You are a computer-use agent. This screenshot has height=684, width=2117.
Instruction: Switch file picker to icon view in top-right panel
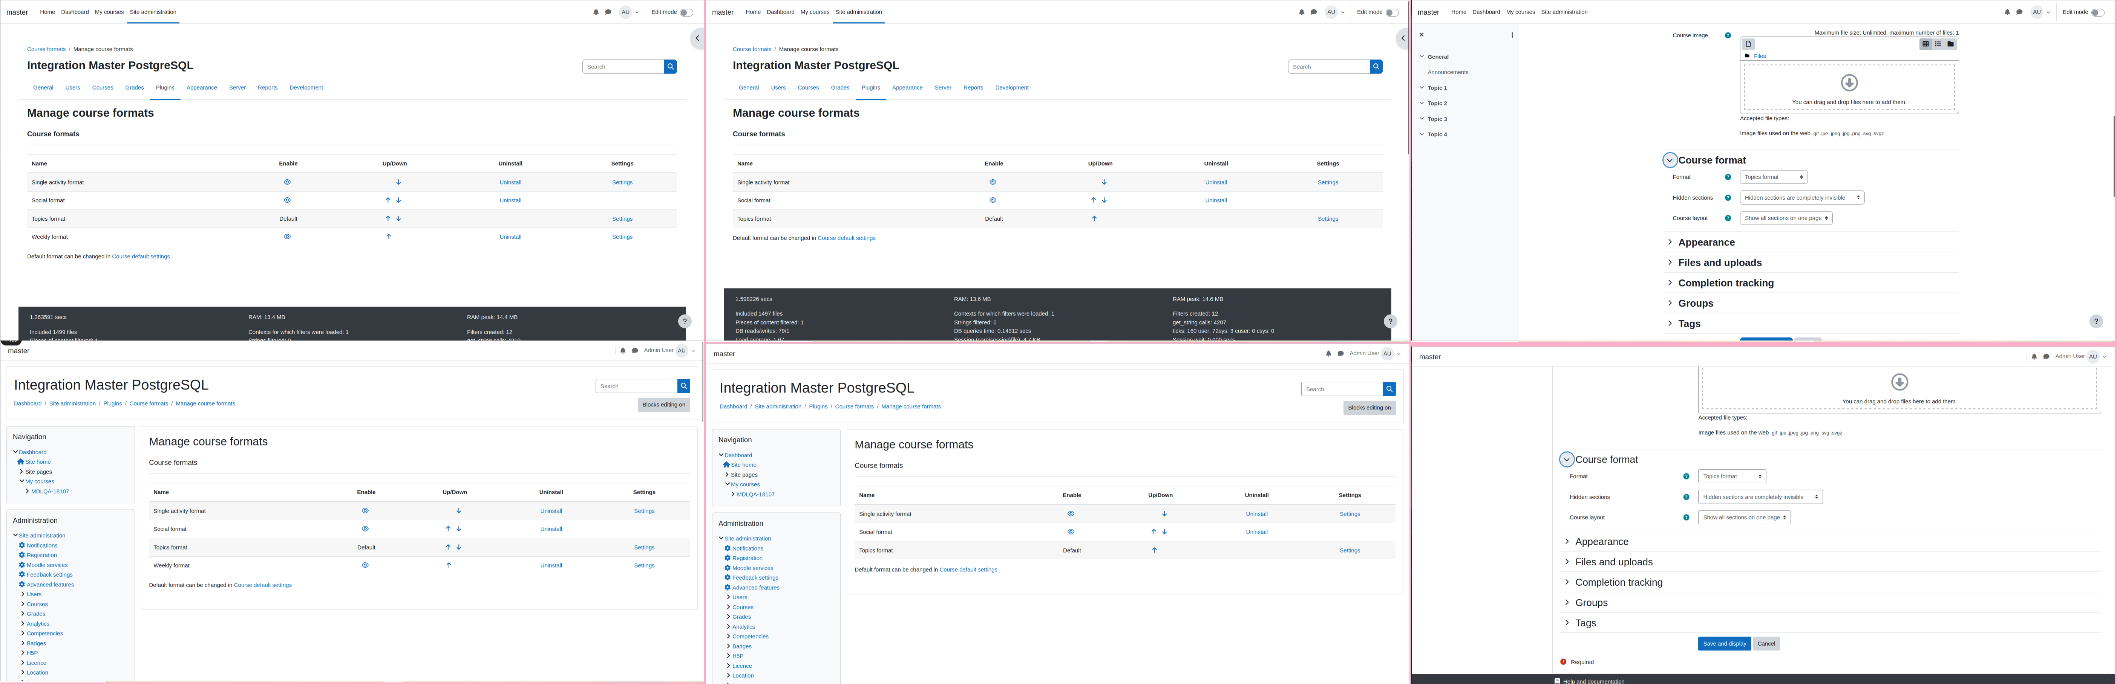point(1926,44)
